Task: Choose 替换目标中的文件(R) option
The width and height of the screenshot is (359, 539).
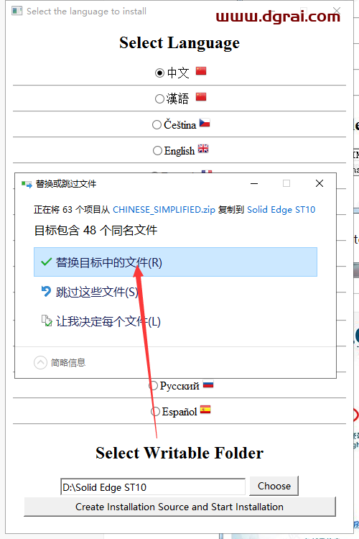Action: pyautogui.click(x=175, y=262)
